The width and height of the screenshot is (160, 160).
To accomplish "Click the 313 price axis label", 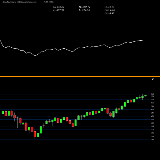I will [152, 140].
